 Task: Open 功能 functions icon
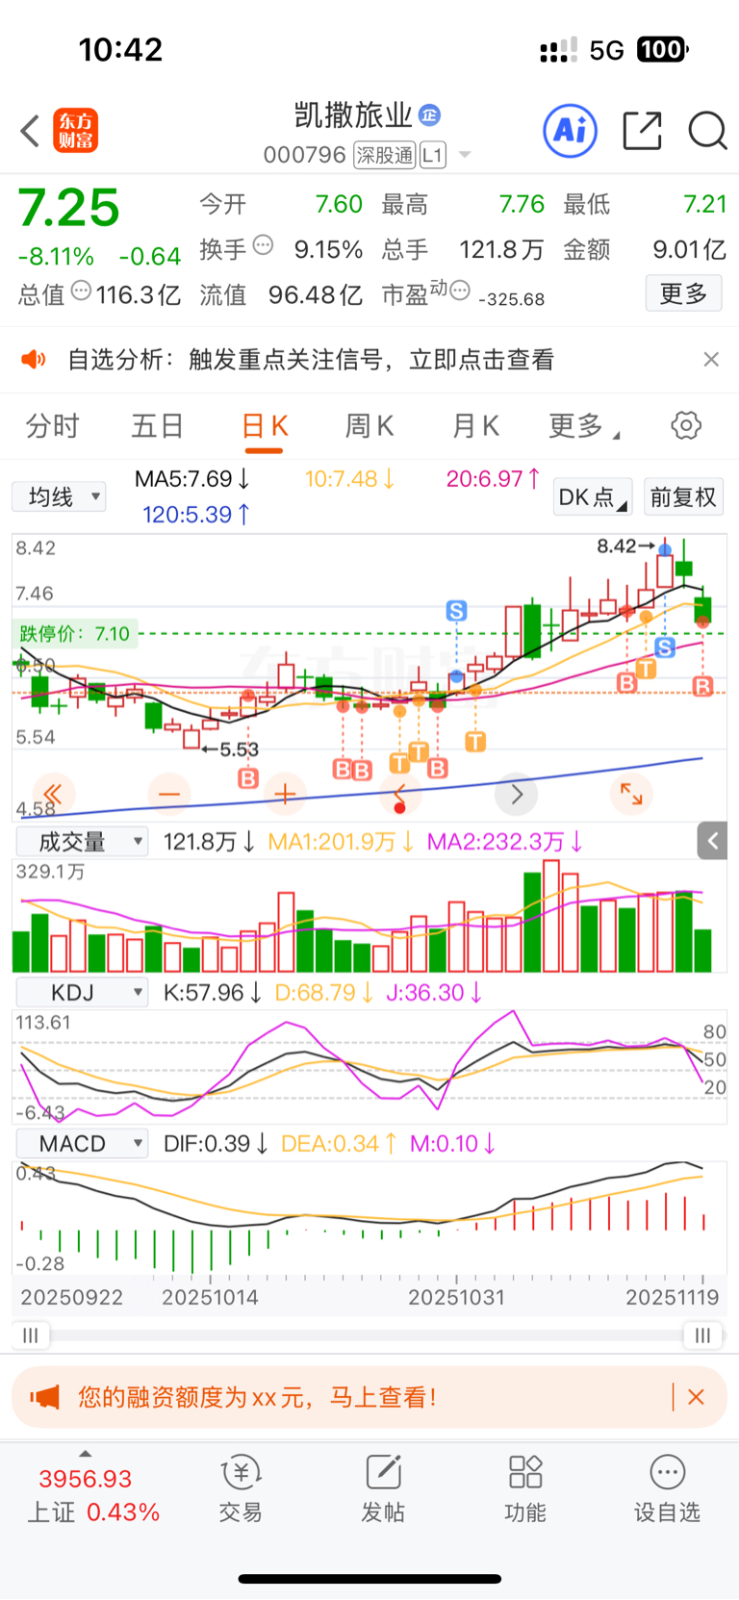[x=525, y=1488]
